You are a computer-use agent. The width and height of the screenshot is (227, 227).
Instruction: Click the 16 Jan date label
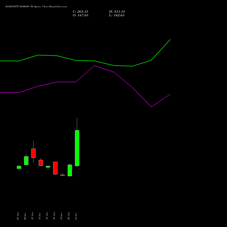[x=54, y=216]
